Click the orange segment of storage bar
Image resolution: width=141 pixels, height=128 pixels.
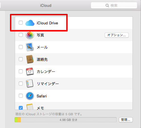click(19, 120)
